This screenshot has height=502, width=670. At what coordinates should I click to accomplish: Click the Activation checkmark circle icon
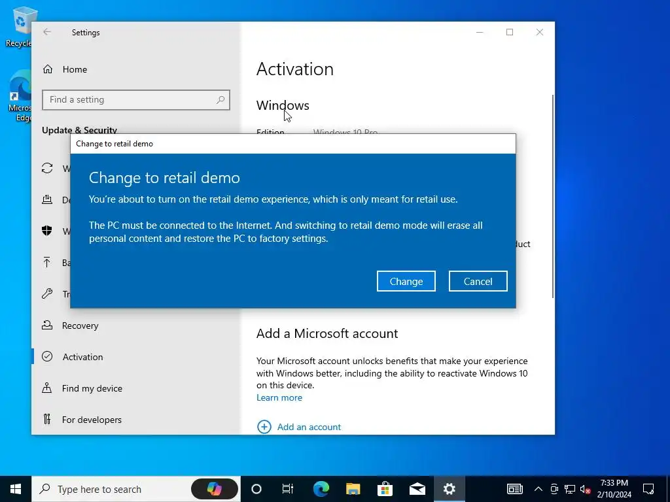47,356
